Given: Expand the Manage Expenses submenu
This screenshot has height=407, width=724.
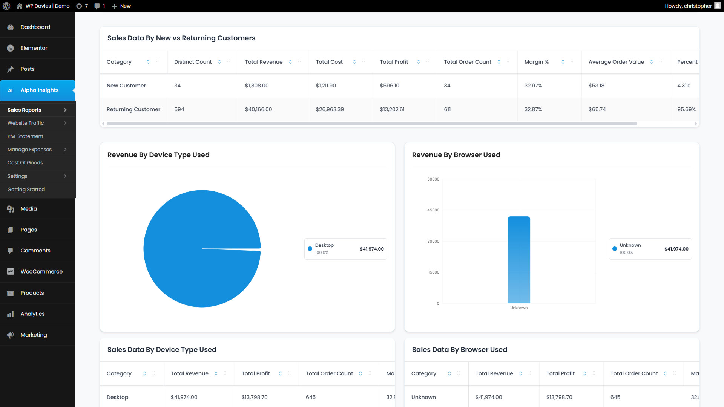Looking at the screenshot, I should 65,150.
